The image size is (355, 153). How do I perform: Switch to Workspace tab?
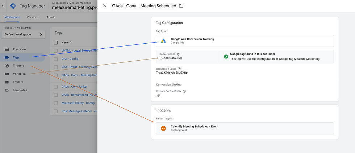[12, 17]
